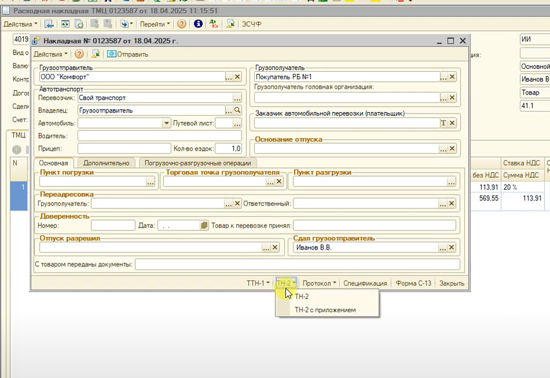Open selection for Путевой лист (…)
The width and height of the screenshot is (550, 378).
[237, 123]
